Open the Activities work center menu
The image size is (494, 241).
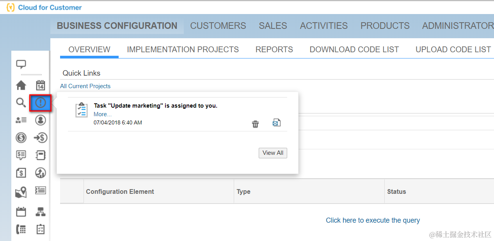[x=323, y=26]
